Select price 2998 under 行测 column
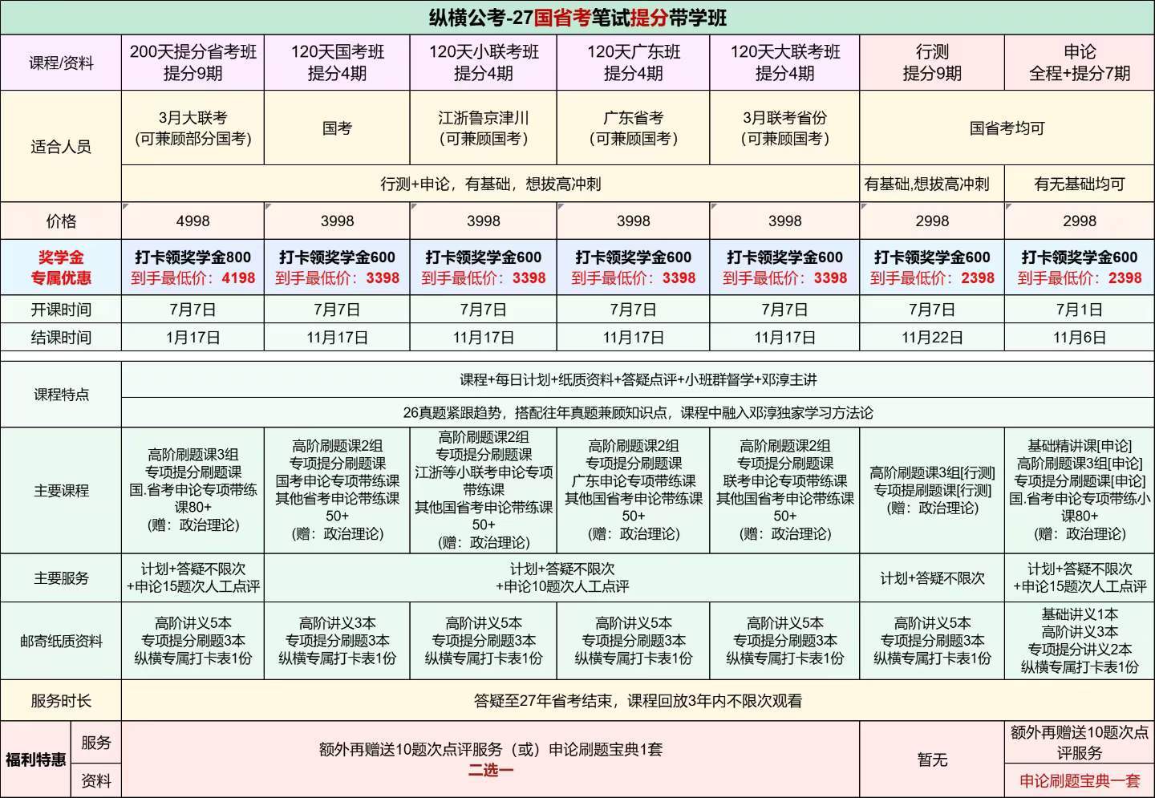This screenshot has width=1155, height=798. pyautogui.click(x=932, y=221)
